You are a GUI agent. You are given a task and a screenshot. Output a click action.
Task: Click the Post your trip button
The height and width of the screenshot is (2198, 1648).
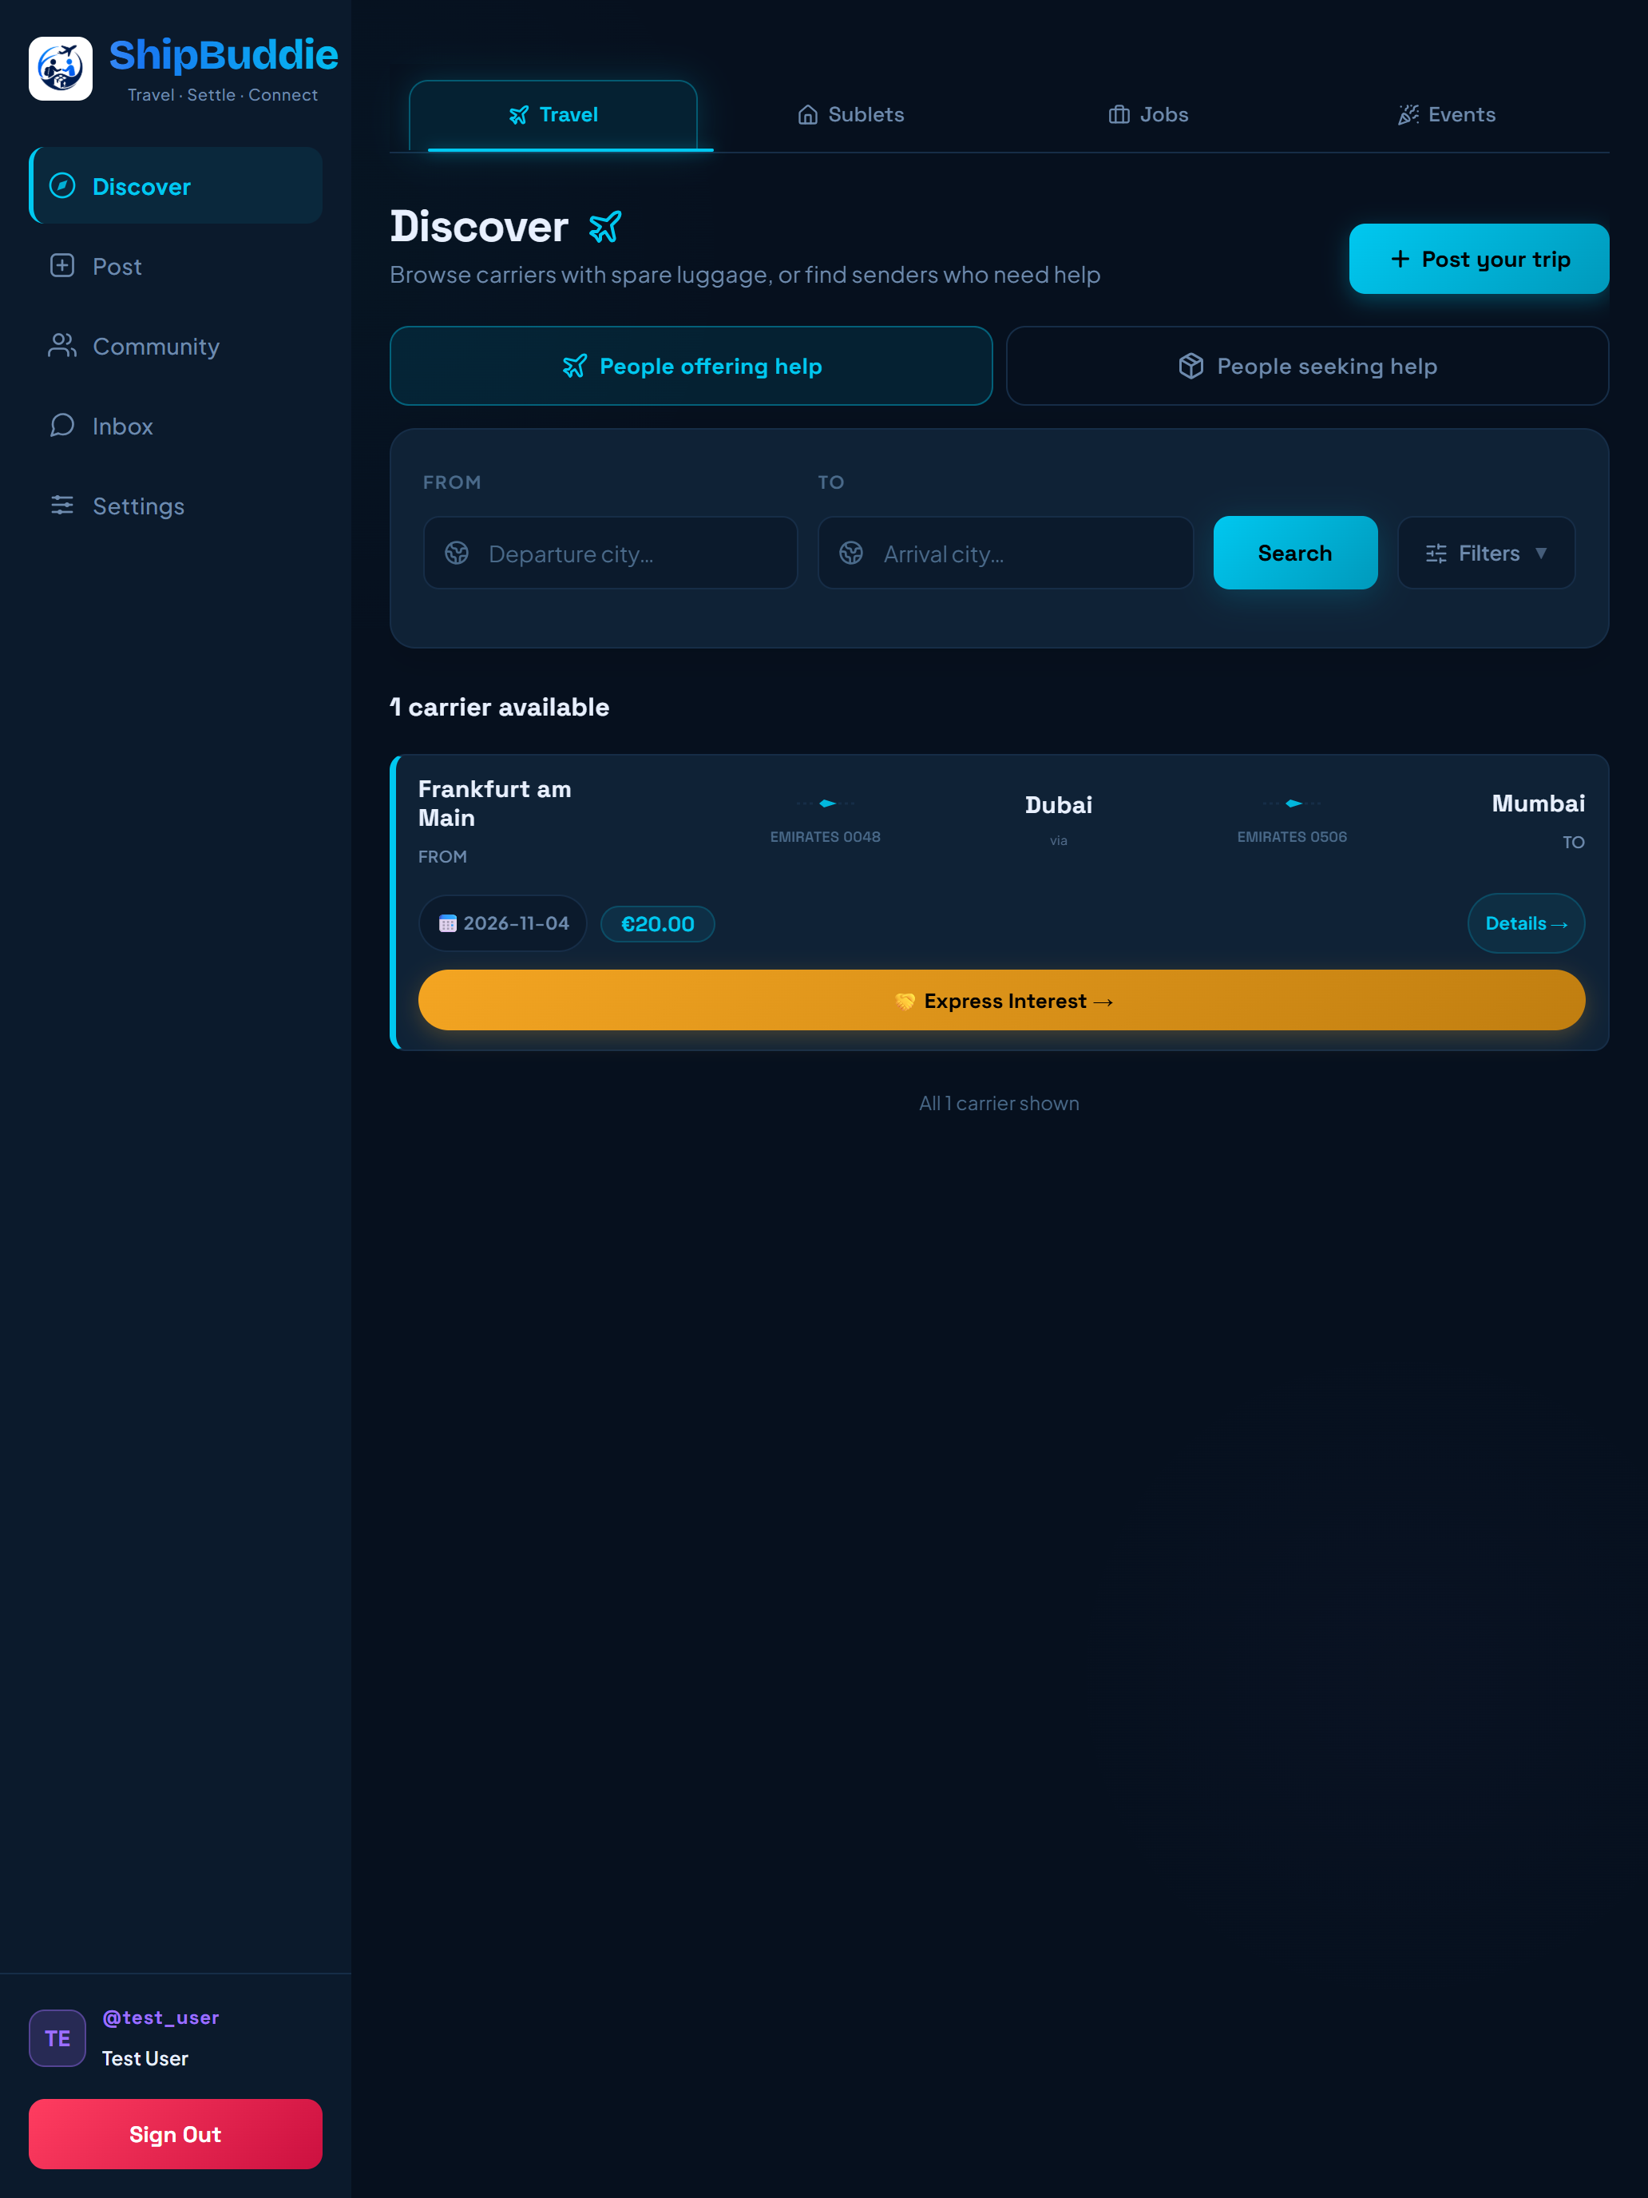[x=1478, y=258]
